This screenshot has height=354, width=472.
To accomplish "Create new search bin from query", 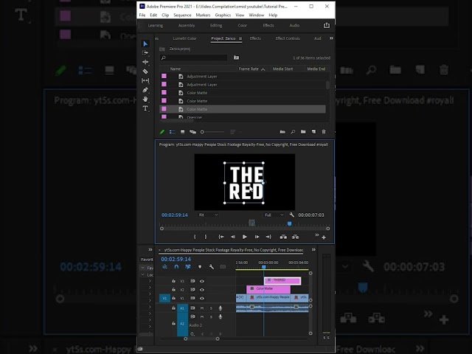I will click(236, 58).
